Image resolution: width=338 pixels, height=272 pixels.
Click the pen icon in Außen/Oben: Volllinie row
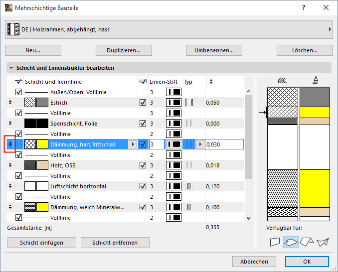click(x=173, y=92)
